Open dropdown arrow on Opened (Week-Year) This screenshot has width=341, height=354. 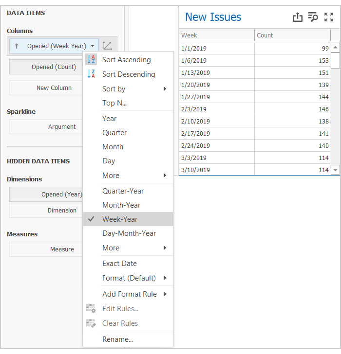click(93, 46)
